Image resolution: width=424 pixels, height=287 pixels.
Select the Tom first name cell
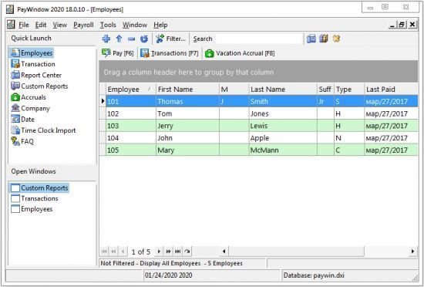187,113
